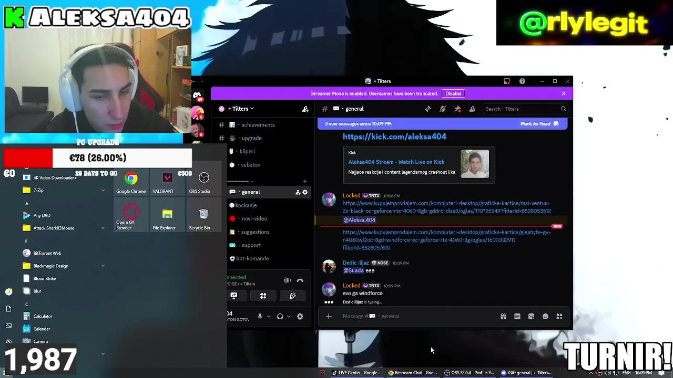Open the GIF picker
Viewport: 673px width, 378px height.
pos(517,316)
